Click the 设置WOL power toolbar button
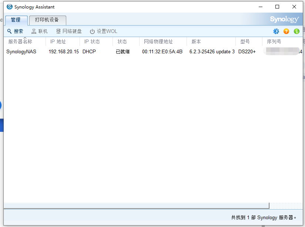 pyautogui.click(x=104, y=31)
